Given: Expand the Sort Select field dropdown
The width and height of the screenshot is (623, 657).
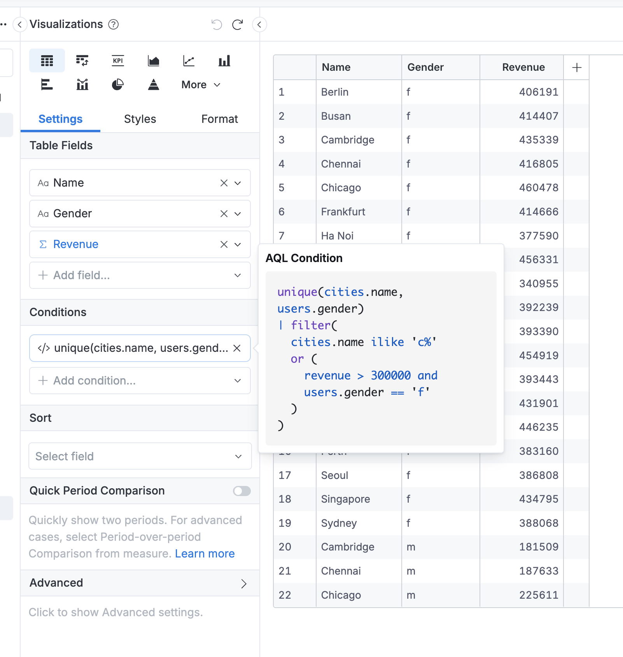Looking at the screenshot, I should coord(140,456).
